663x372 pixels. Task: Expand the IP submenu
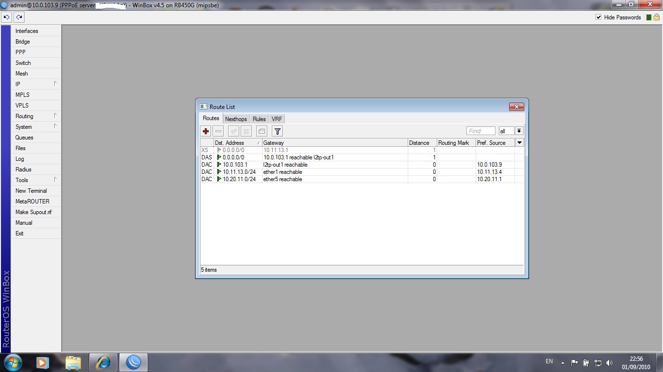pyautogui.click(x=36, y=84)
